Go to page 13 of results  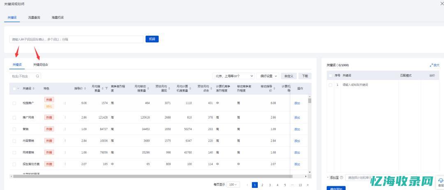click(300, 185)
